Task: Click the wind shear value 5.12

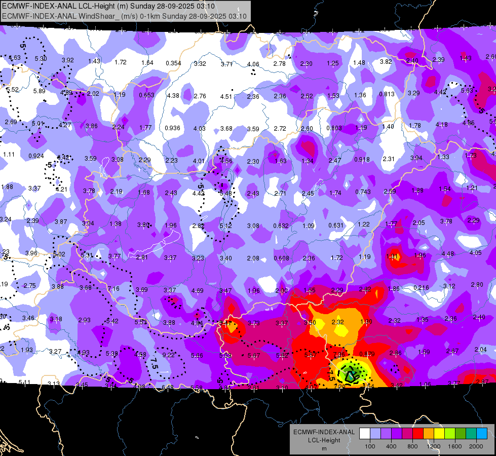Action: pyautogui.click(x=225, y=225)
